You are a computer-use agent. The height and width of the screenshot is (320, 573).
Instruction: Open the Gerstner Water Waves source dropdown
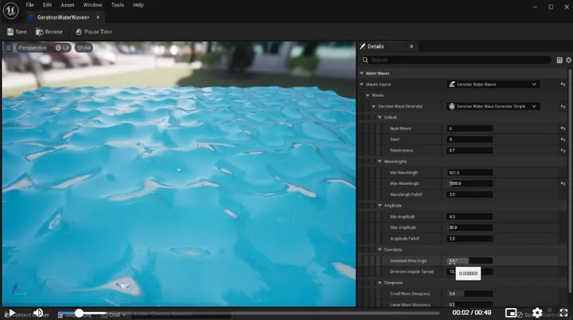click(x=493, y=84)
